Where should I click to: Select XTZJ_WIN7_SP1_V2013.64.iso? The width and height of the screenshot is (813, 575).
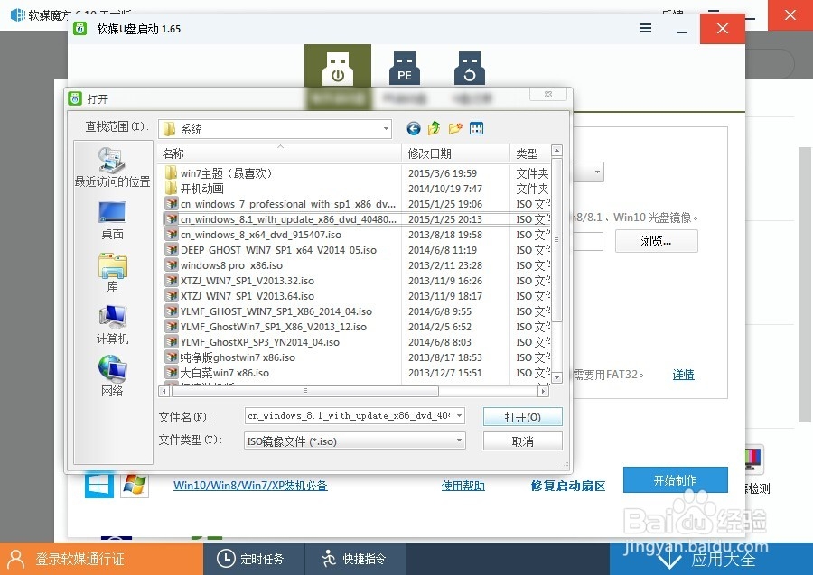pyautogui.click(x=247, y=296)
